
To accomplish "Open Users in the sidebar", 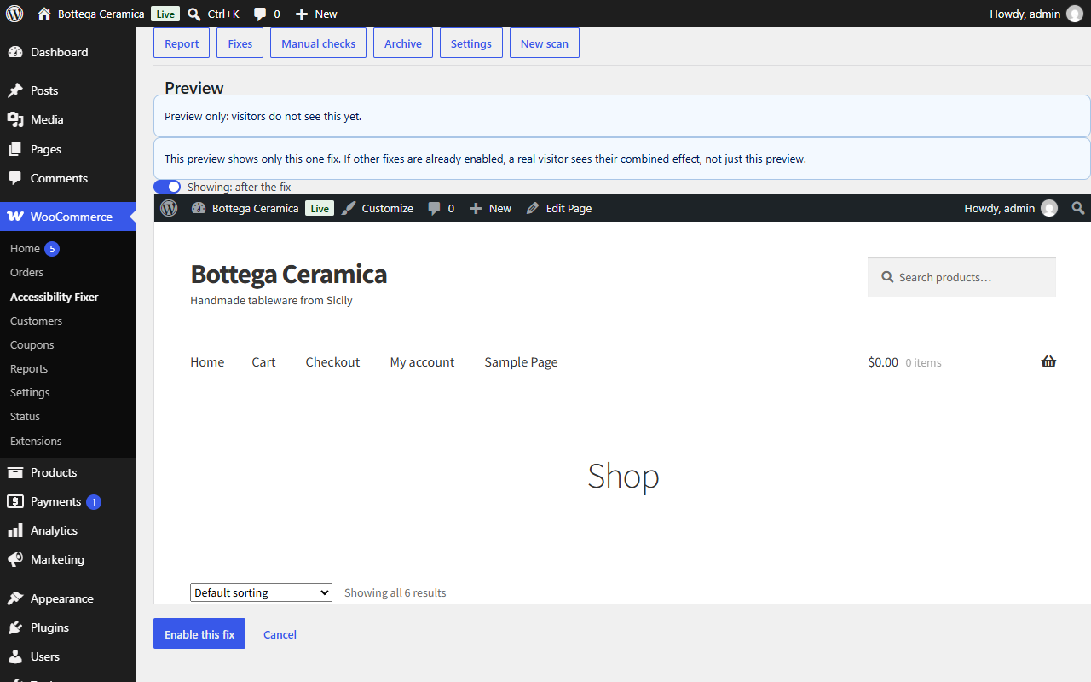I will (68, 656).
